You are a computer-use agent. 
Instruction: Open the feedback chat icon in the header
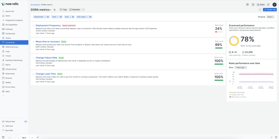click(x=247, y=5)
